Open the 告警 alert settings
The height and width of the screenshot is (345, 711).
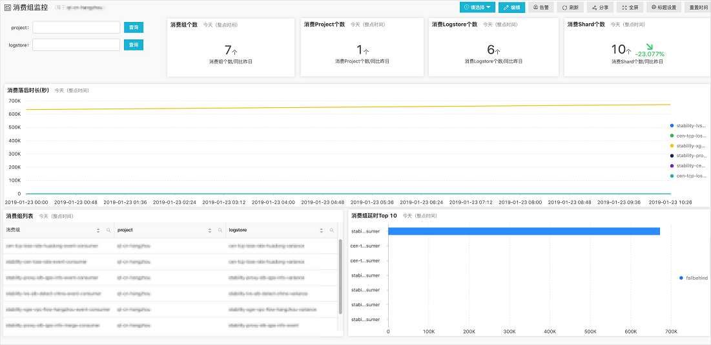[x=541, y=8]
